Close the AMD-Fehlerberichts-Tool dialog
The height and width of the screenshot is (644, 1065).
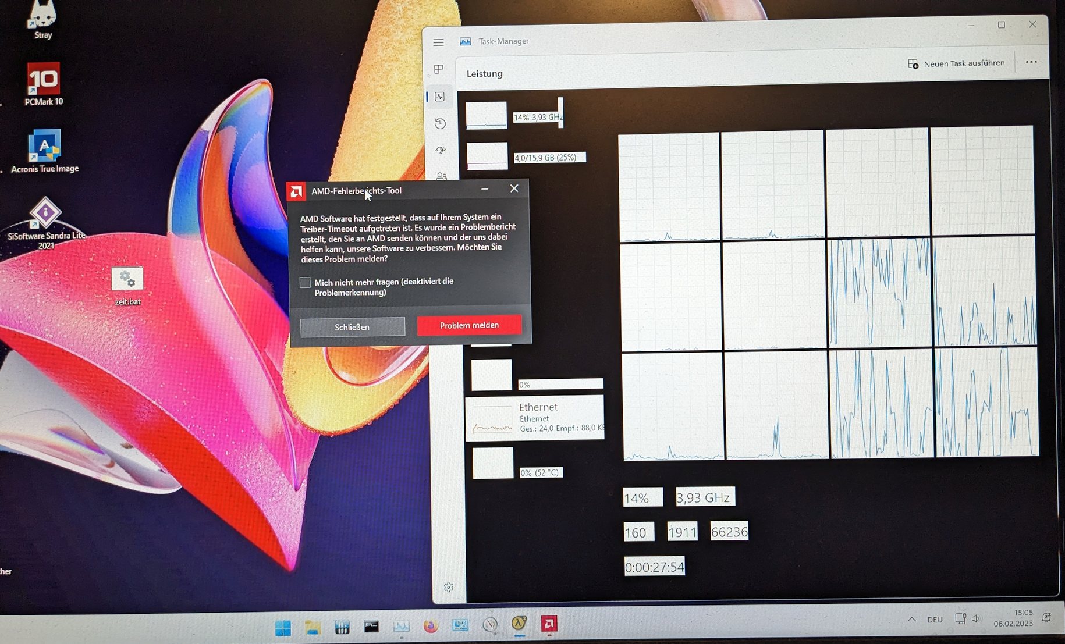[514, 188]
